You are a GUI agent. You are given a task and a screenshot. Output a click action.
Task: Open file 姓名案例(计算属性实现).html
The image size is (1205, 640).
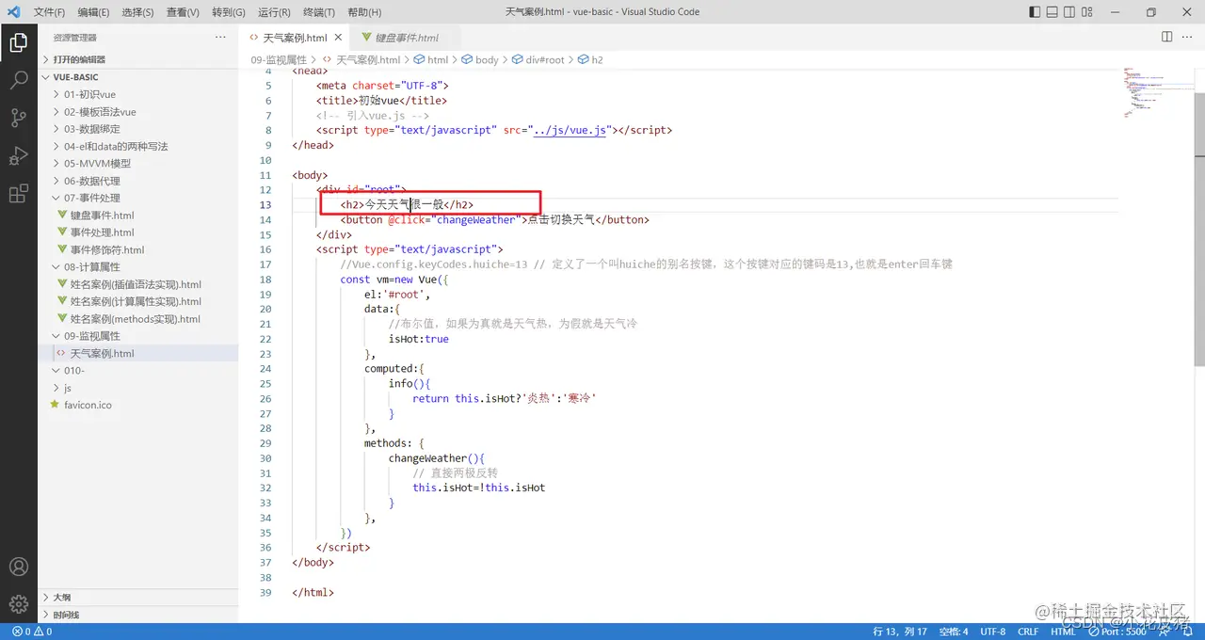click(x=137, y=301)
